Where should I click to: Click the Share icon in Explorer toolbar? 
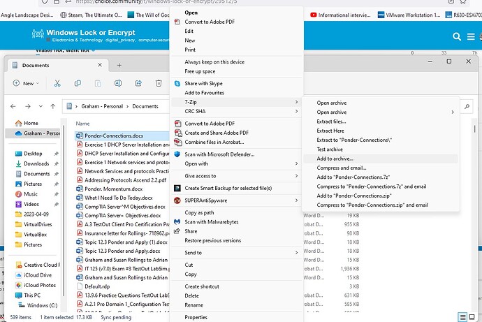(x=138, y=83)
